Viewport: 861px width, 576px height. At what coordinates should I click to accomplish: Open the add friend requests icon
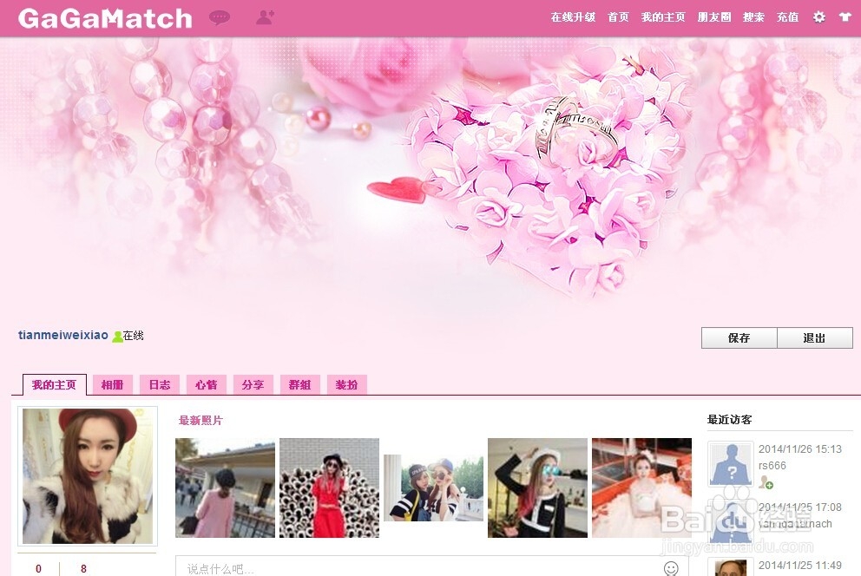pyautogui.click(x=266, y=17)
